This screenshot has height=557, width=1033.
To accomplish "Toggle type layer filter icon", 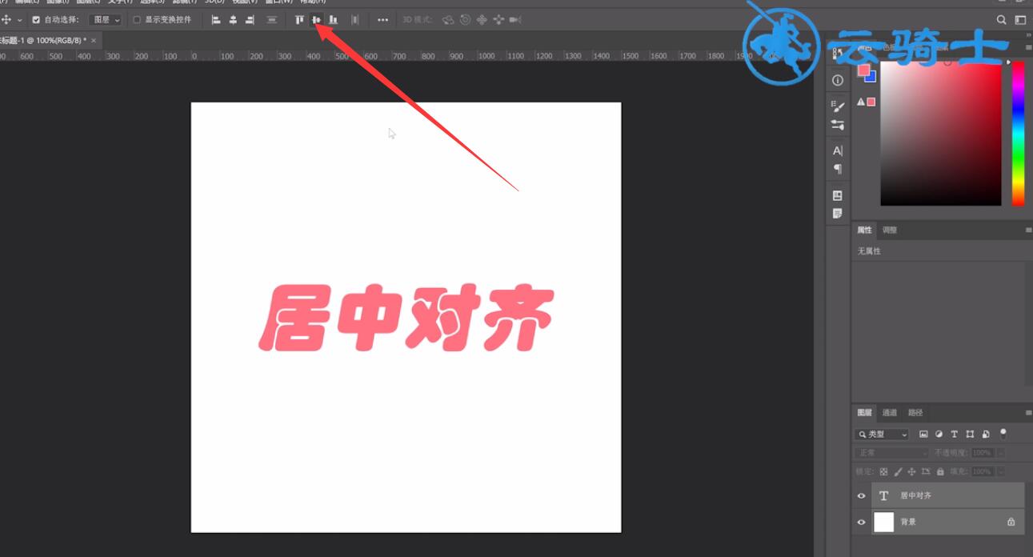I will pyautogui.click(x=954, y=435).
